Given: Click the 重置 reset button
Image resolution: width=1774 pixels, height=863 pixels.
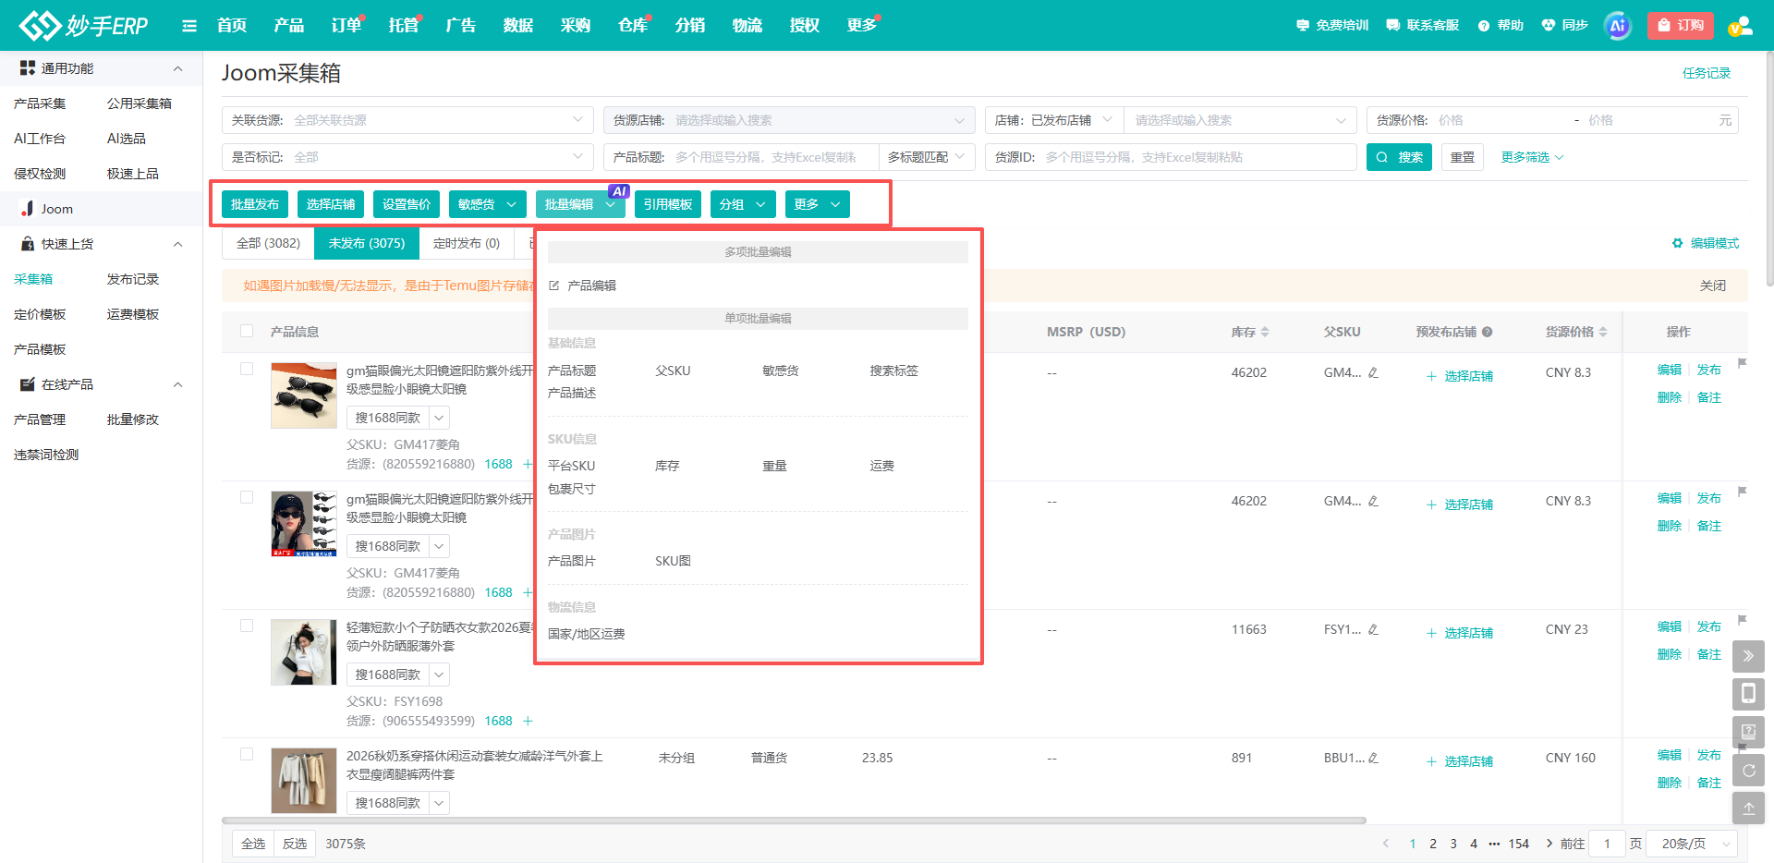Looking at the screenshot, I should point(1462,157).
